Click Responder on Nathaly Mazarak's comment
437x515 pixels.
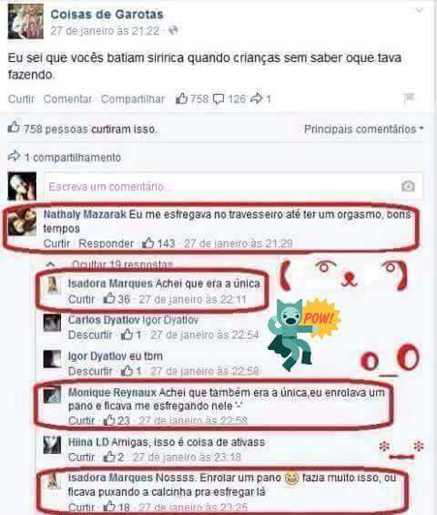106,243
